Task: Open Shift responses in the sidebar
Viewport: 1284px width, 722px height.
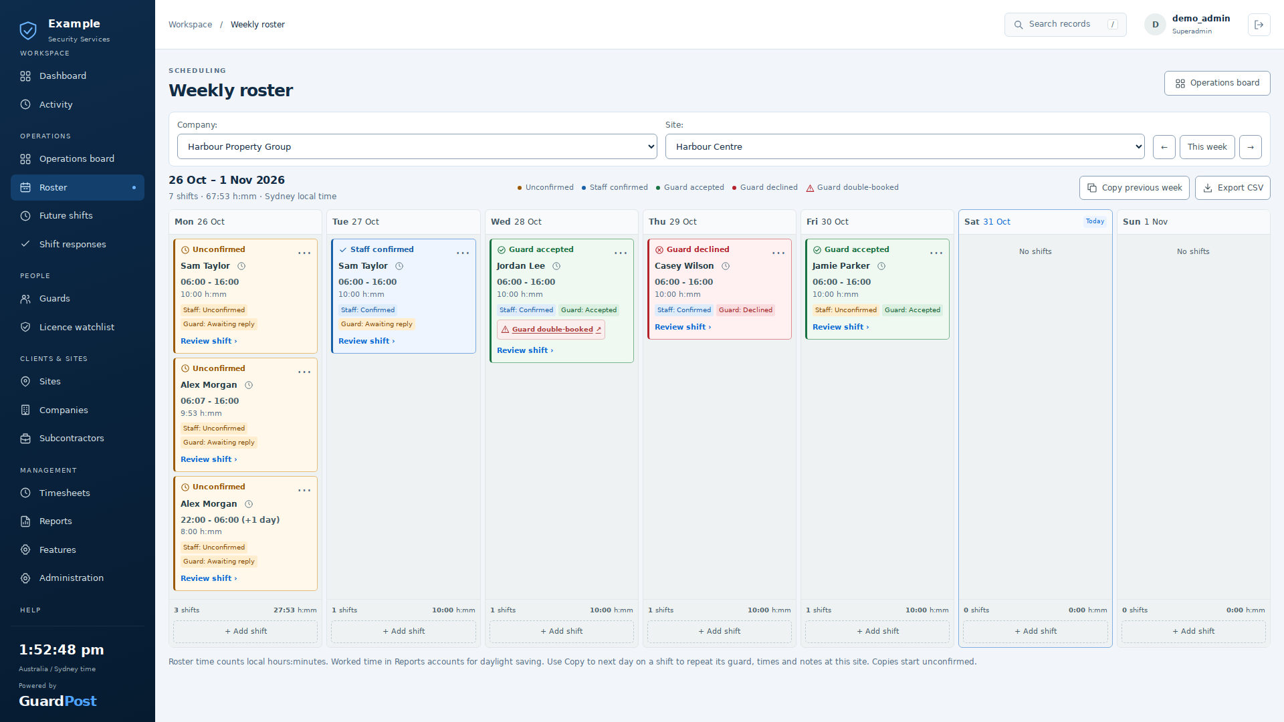Action: coord(78,245)
